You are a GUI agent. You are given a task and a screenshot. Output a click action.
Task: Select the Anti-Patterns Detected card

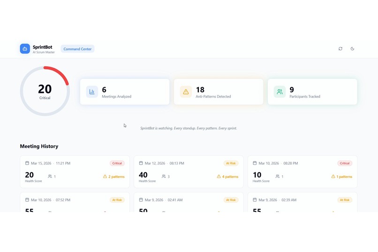[x=219, y=92]
